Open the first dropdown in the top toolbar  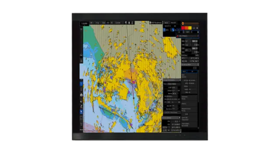point(92,23)
